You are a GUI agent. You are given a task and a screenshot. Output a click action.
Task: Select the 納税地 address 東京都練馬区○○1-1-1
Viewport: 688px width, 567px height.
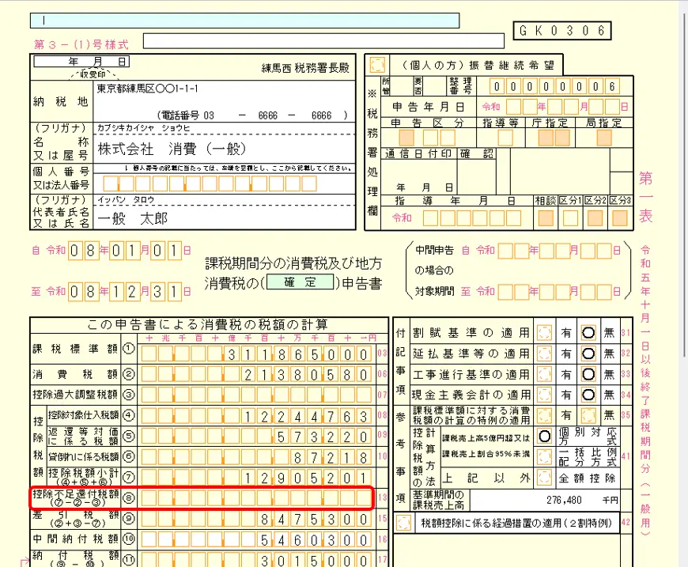[x=147, y=89]
